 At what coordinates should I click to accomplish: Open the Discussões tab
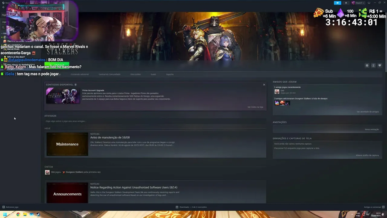point(135,74)
